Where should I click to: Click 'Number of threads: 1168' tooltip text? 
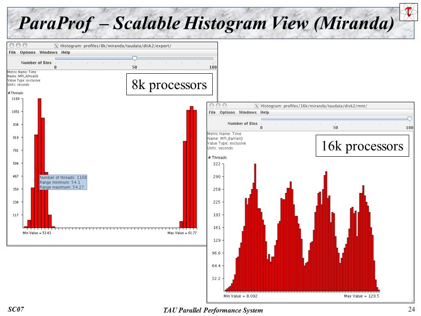click(63, 178)
